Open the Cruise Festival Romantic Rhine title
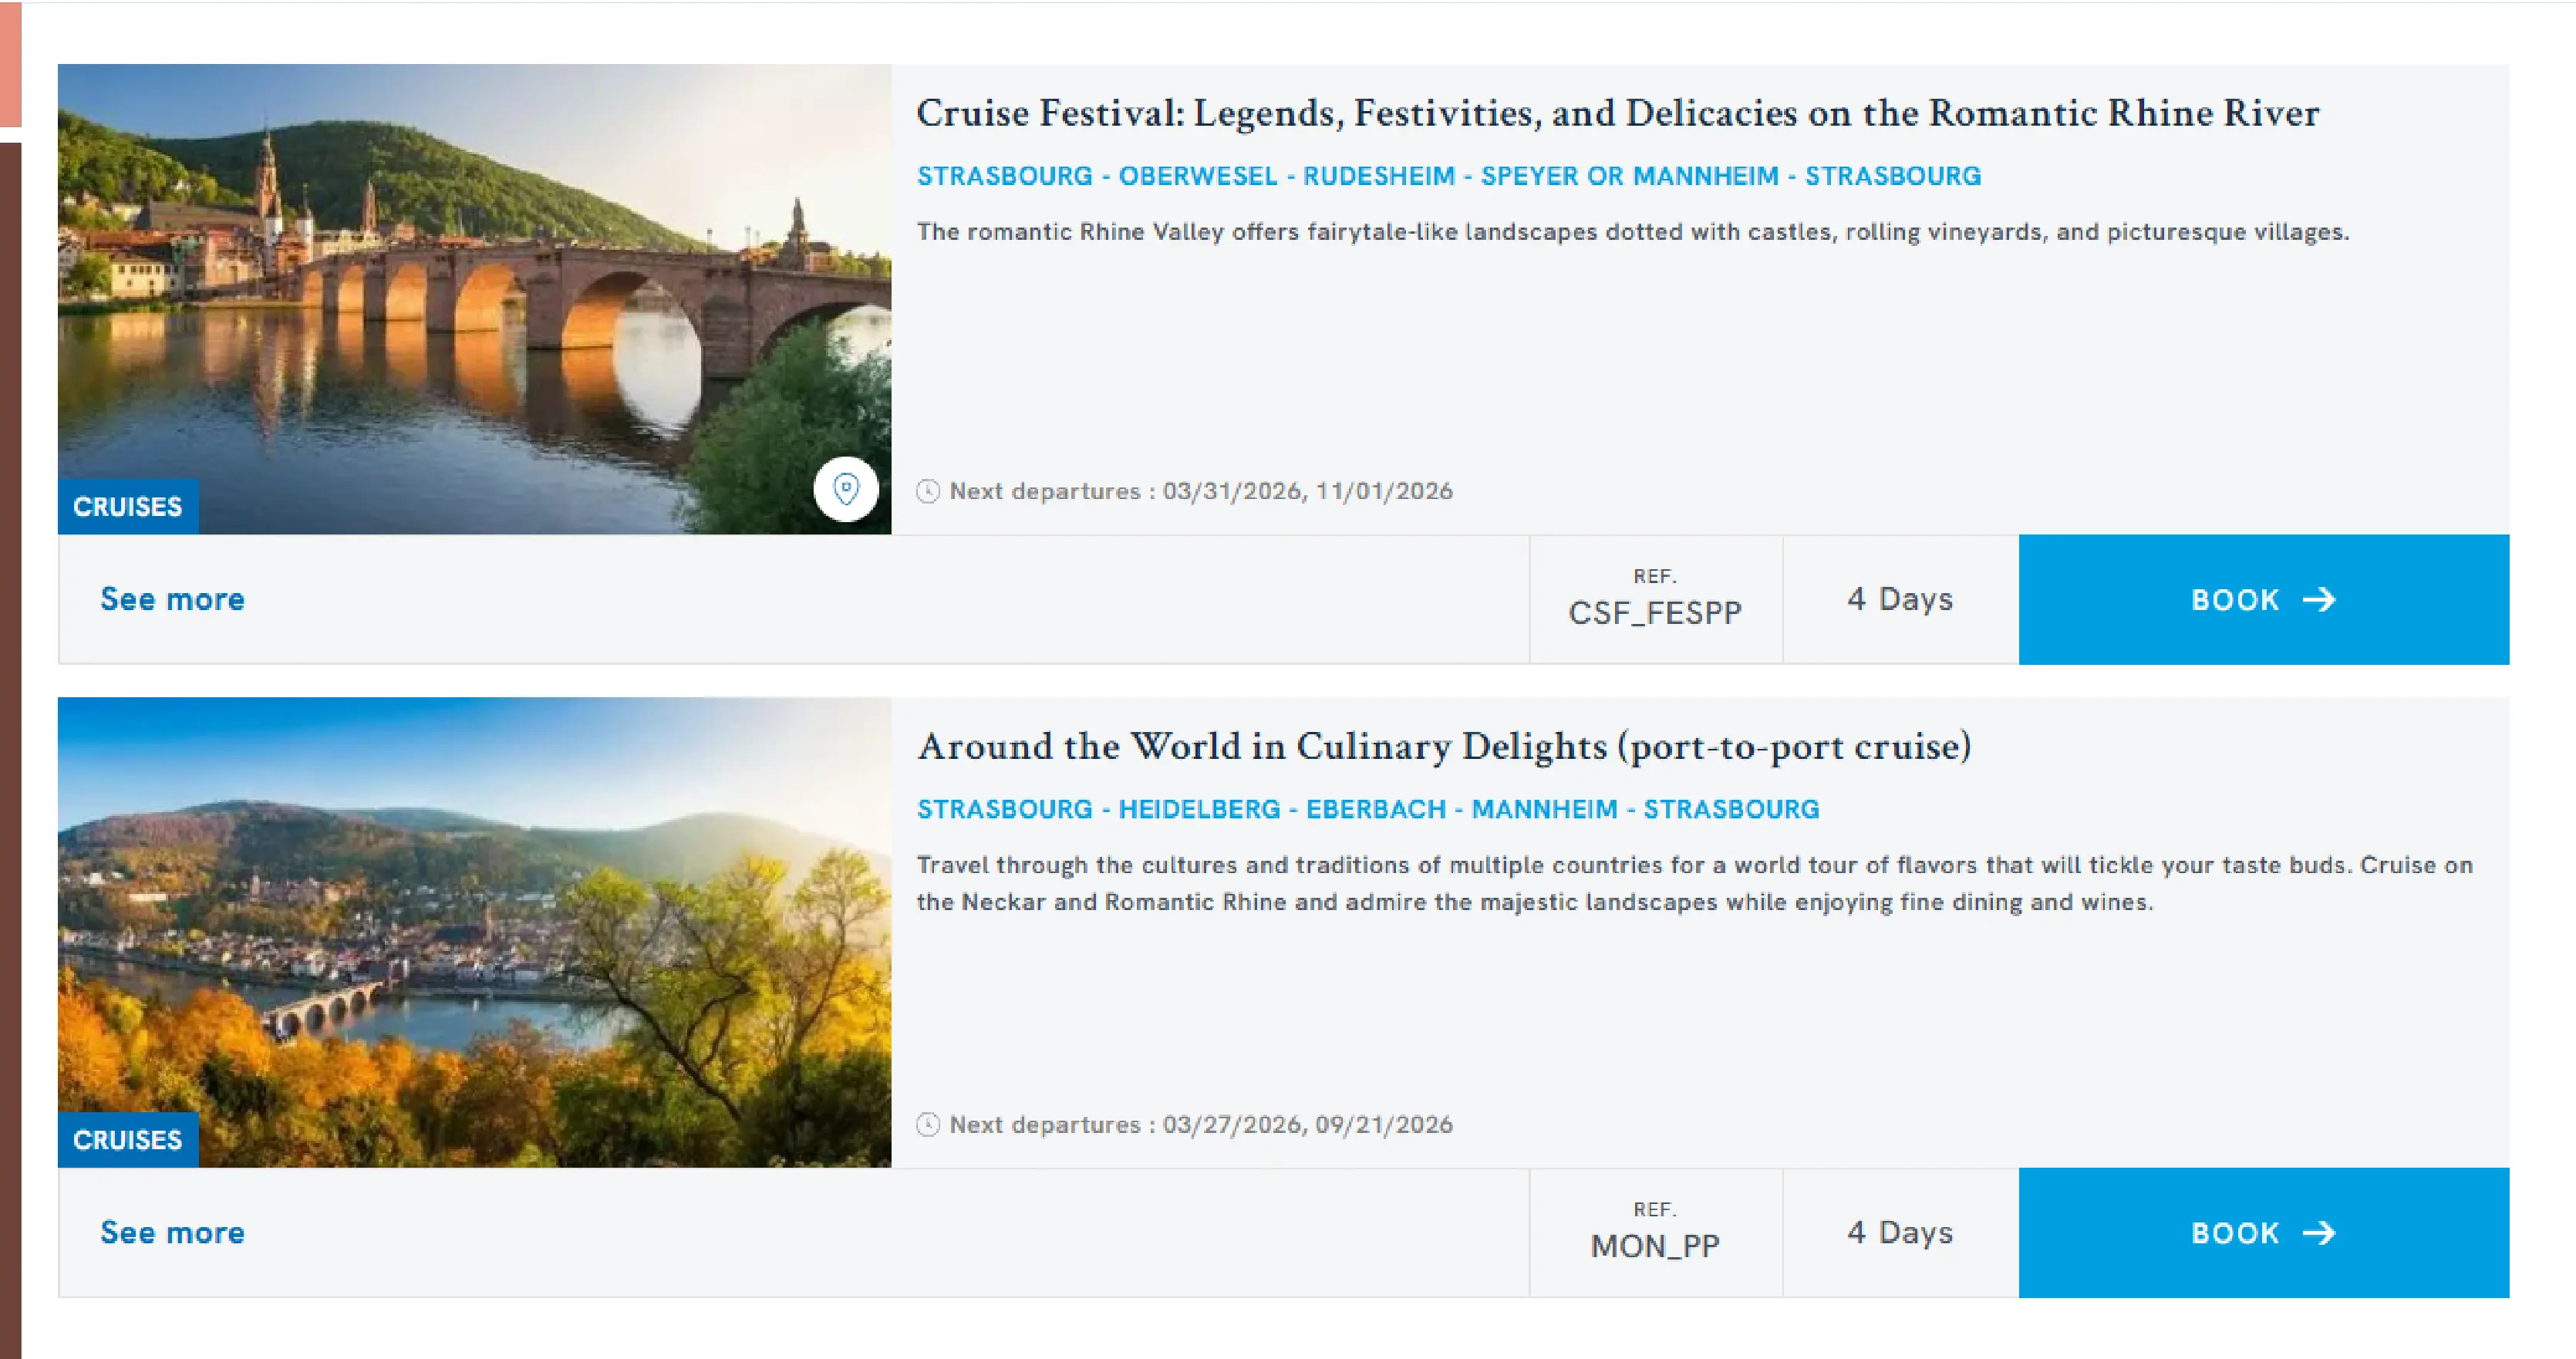 pyautogui.click(x=1617, y=113)
